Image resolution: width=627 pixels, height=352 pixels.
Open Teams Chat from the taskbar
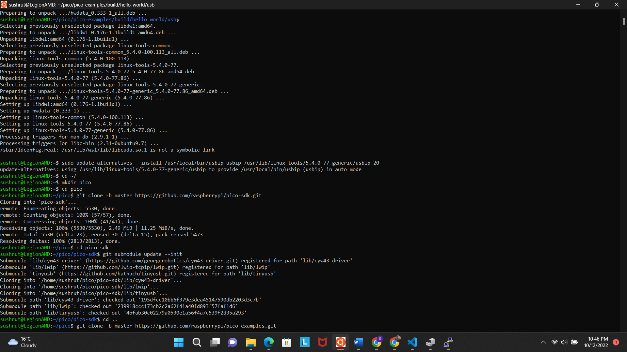click(233, 342)
